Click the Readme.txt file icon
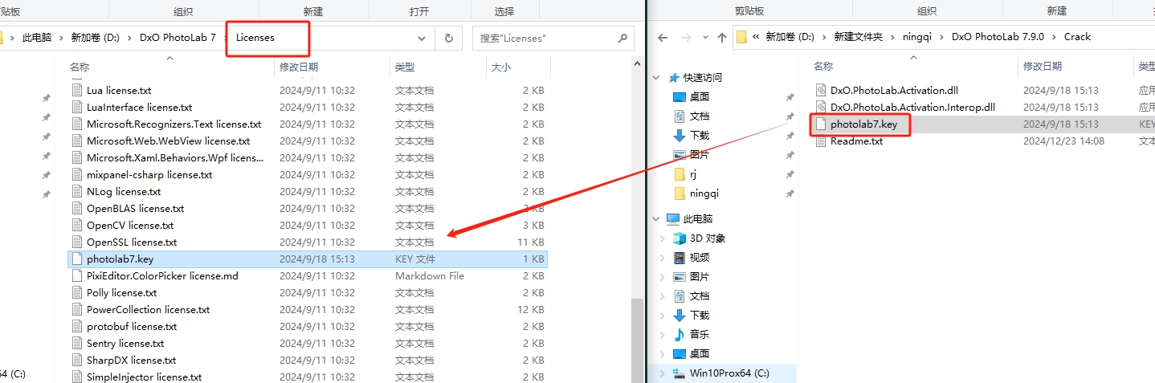The height and width of the screenshot is (383, 1155). click(x=820, y=141)
